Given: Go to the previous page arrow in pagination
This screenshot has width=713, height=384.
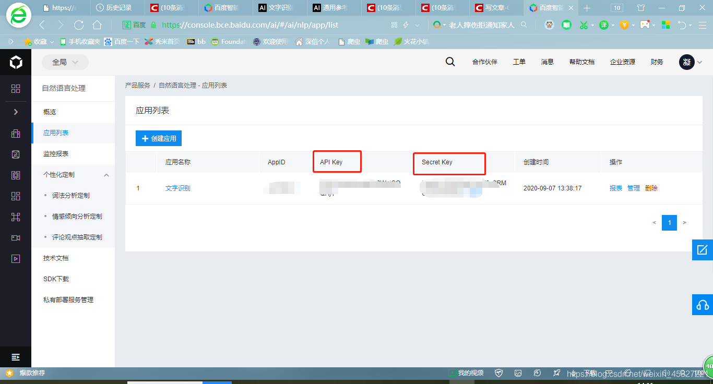Looking at the screenshot, I should (655, 223).
